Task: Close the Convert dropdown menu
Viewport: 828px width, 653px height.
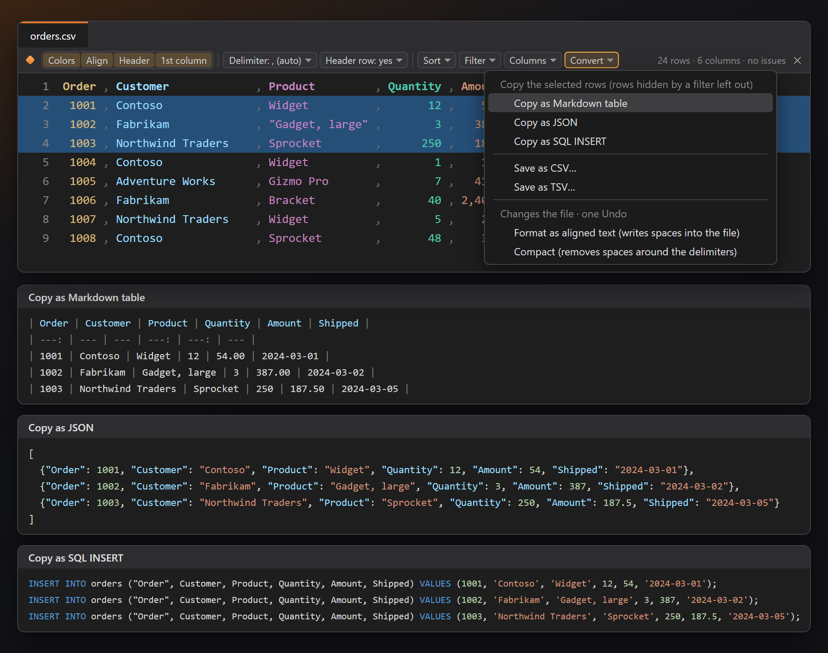Action: (591, 60)
